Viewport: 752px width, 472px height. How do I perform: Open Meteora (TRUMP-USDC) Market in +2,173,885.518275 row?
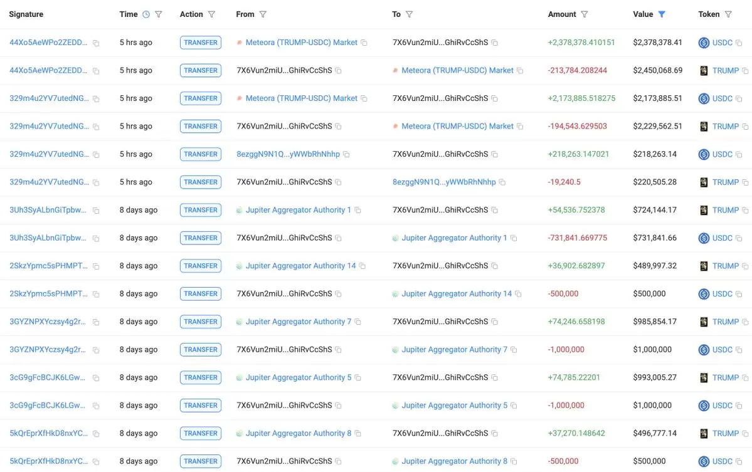[301, 98]
